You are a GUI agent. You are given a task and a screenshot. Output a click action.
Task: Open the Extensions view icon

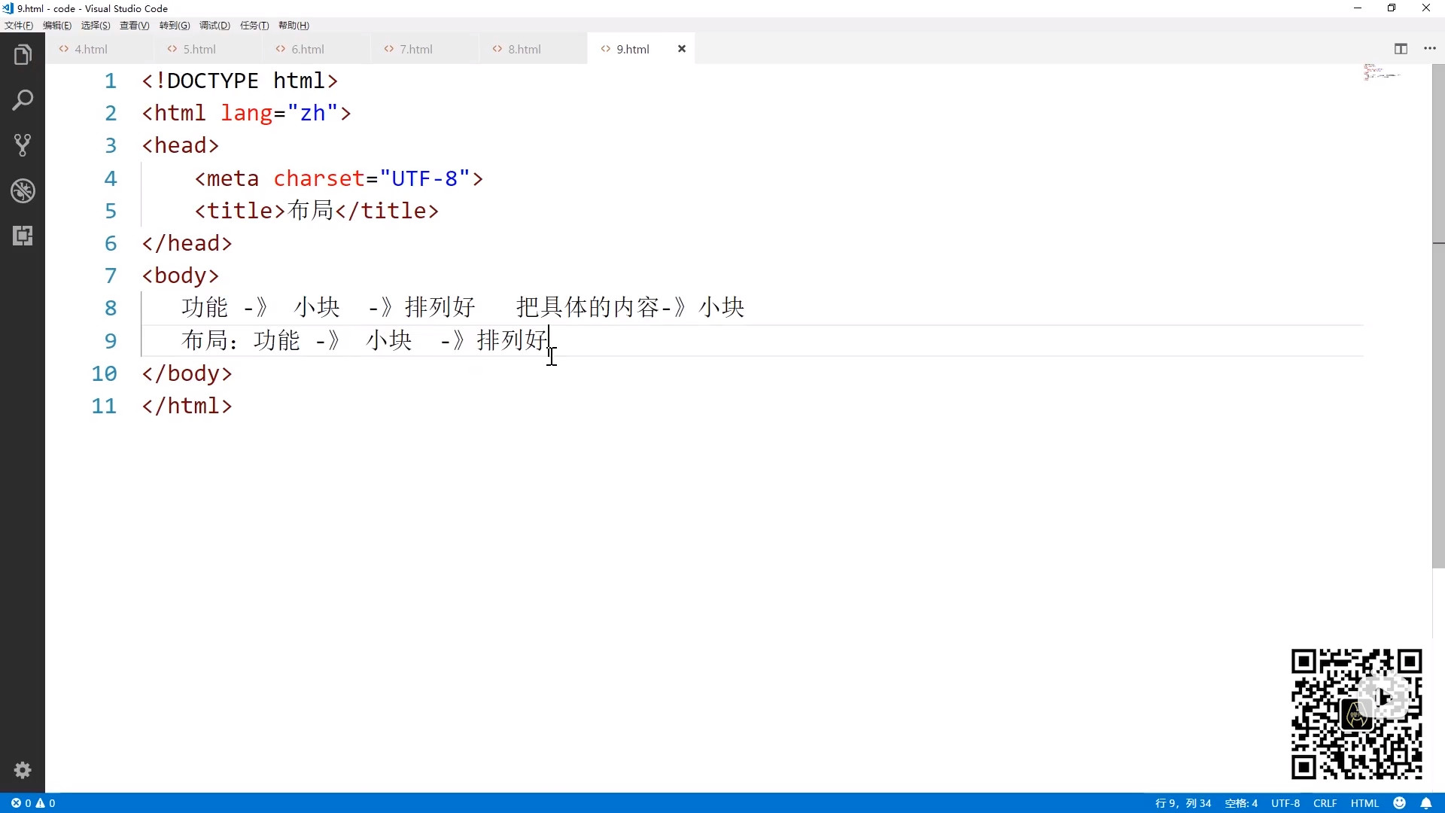(x=23, y=236)
